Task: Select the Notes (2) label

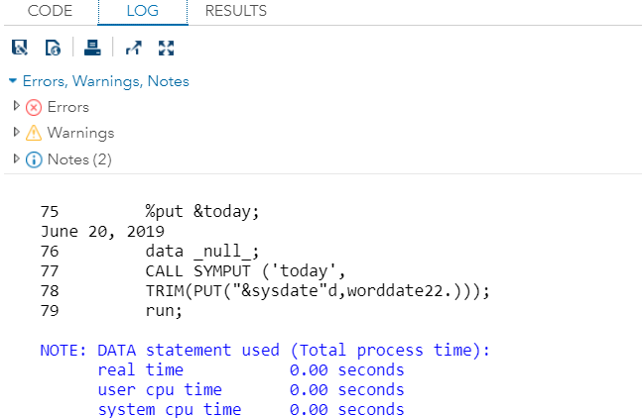Action: (x=79, y=159)
